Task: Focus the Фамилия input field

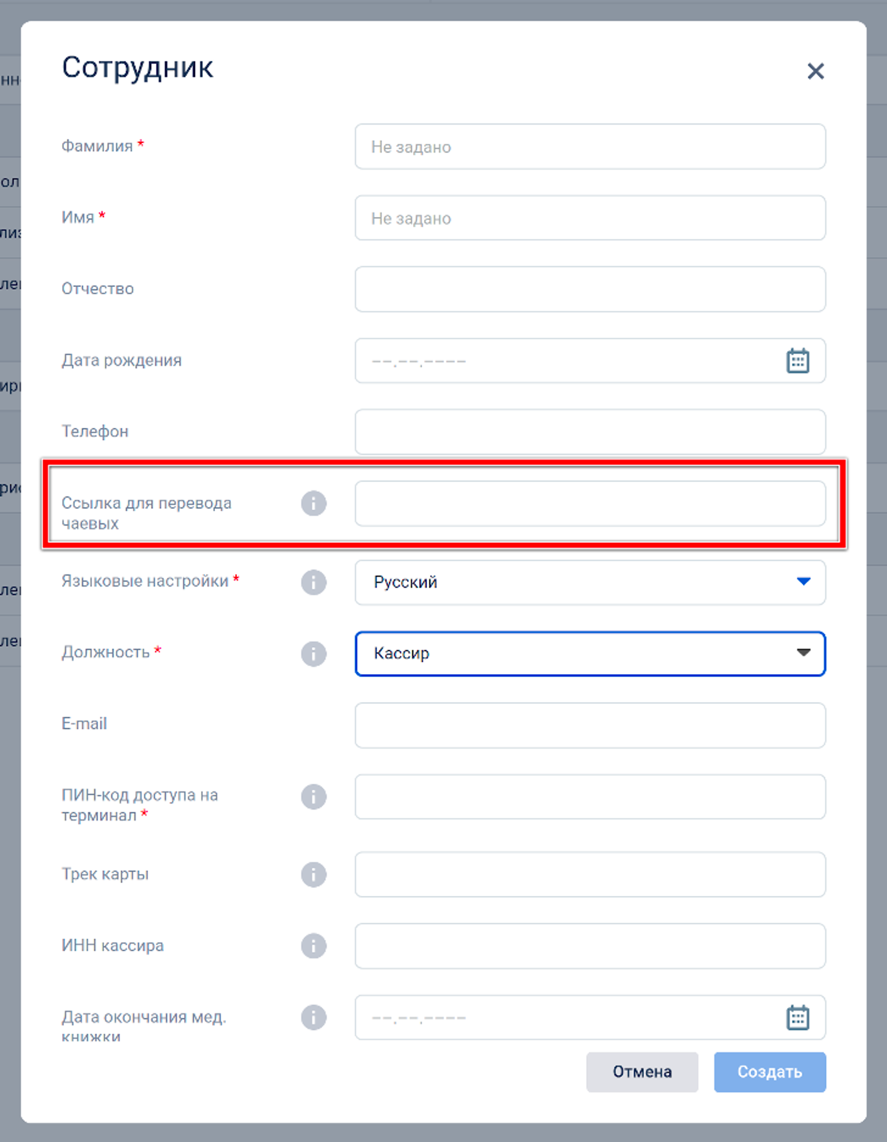Action: (x=590, y=146)
